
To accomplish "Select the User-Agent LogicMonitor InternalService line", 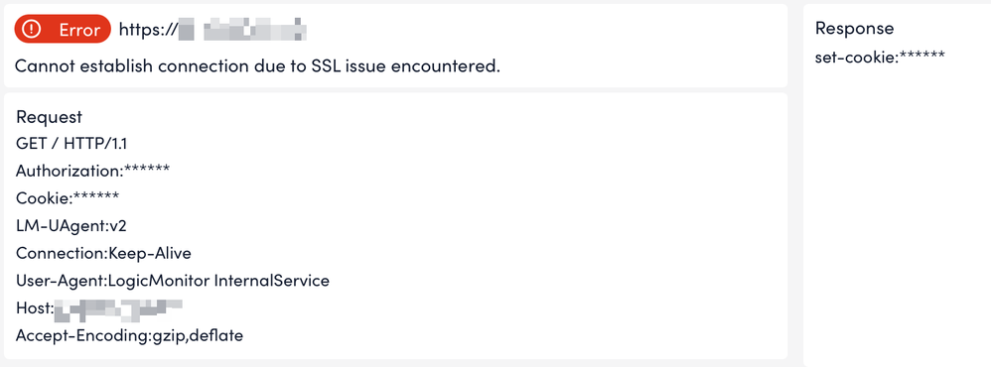I will [173, 281].
